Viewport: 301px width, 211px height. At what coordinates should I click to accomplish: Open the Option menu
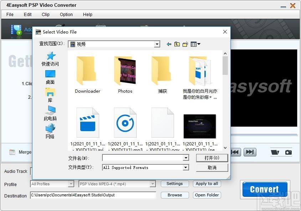tap(66, 15)
